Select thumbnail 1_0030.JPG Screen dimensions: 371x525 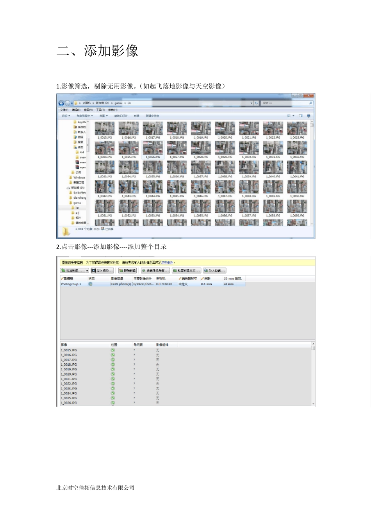click(249, 150)
